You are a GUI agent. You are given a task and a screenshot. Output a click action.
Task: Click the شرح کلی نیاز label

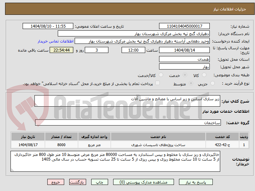pos(235,101)
